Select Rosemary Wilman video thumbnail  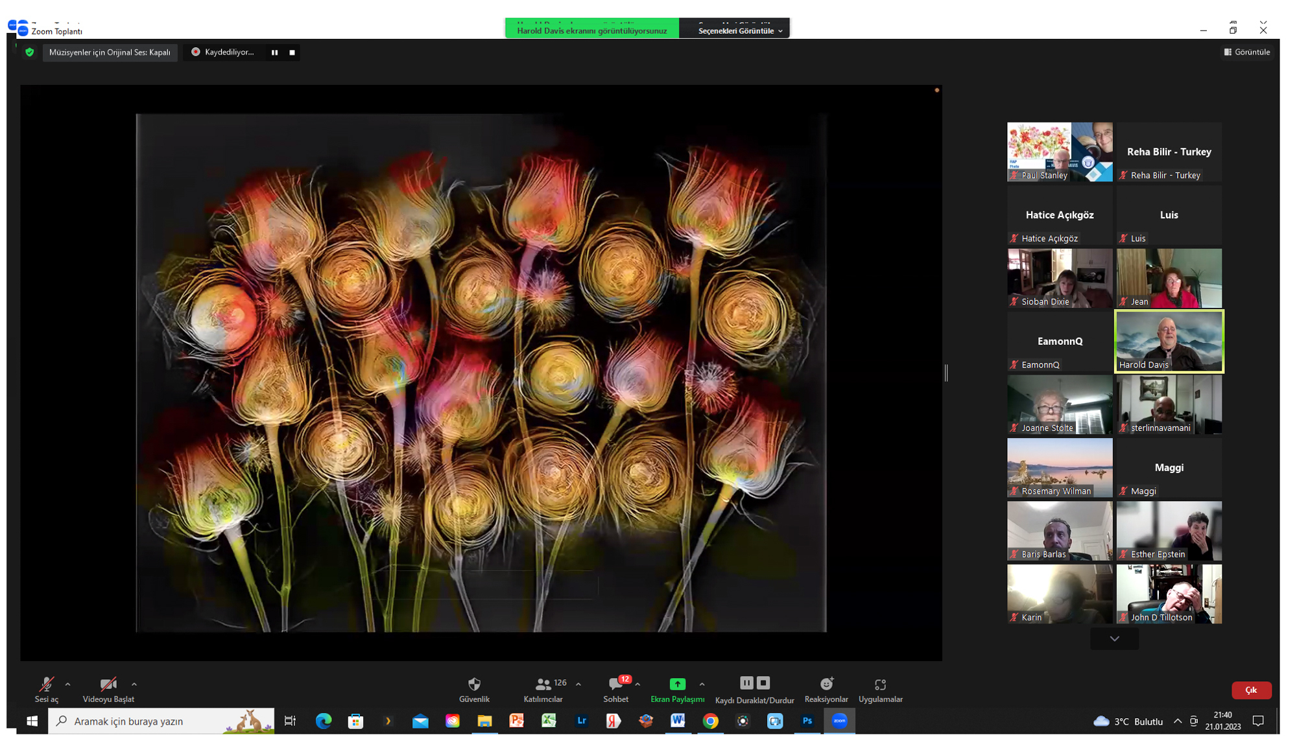[1060, 468]
